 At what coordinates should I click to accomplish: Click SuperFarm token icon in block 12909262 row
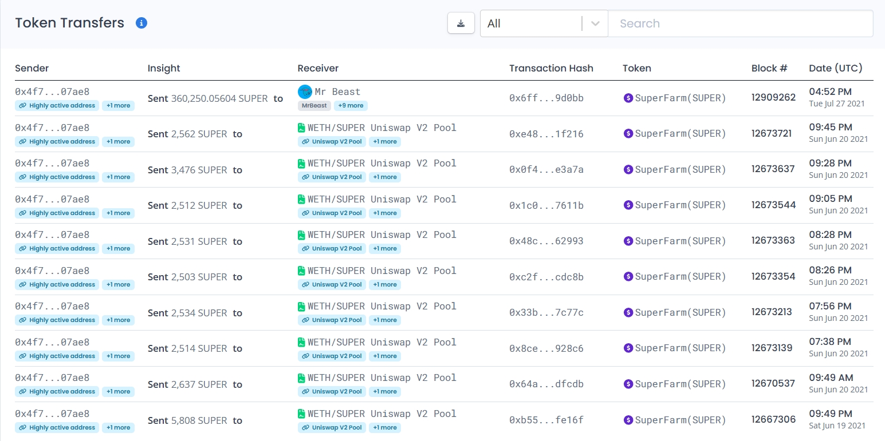(628, 98)
